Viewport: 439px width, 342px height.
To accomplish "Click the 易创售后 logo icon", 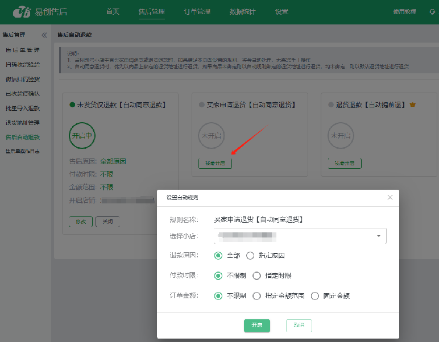I will tap(22, 12).
